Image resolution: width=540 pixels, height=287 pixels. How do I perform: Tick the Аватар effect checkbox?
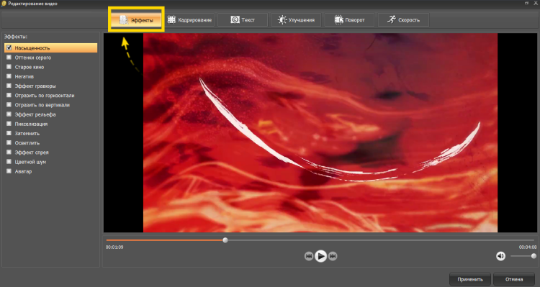pyautogui.click(x=9, y=171)
